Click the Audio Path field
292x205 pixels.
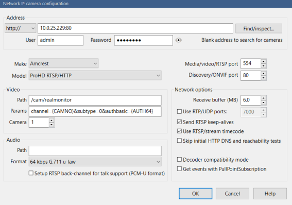pyautogui.click(x=95, y=150)
